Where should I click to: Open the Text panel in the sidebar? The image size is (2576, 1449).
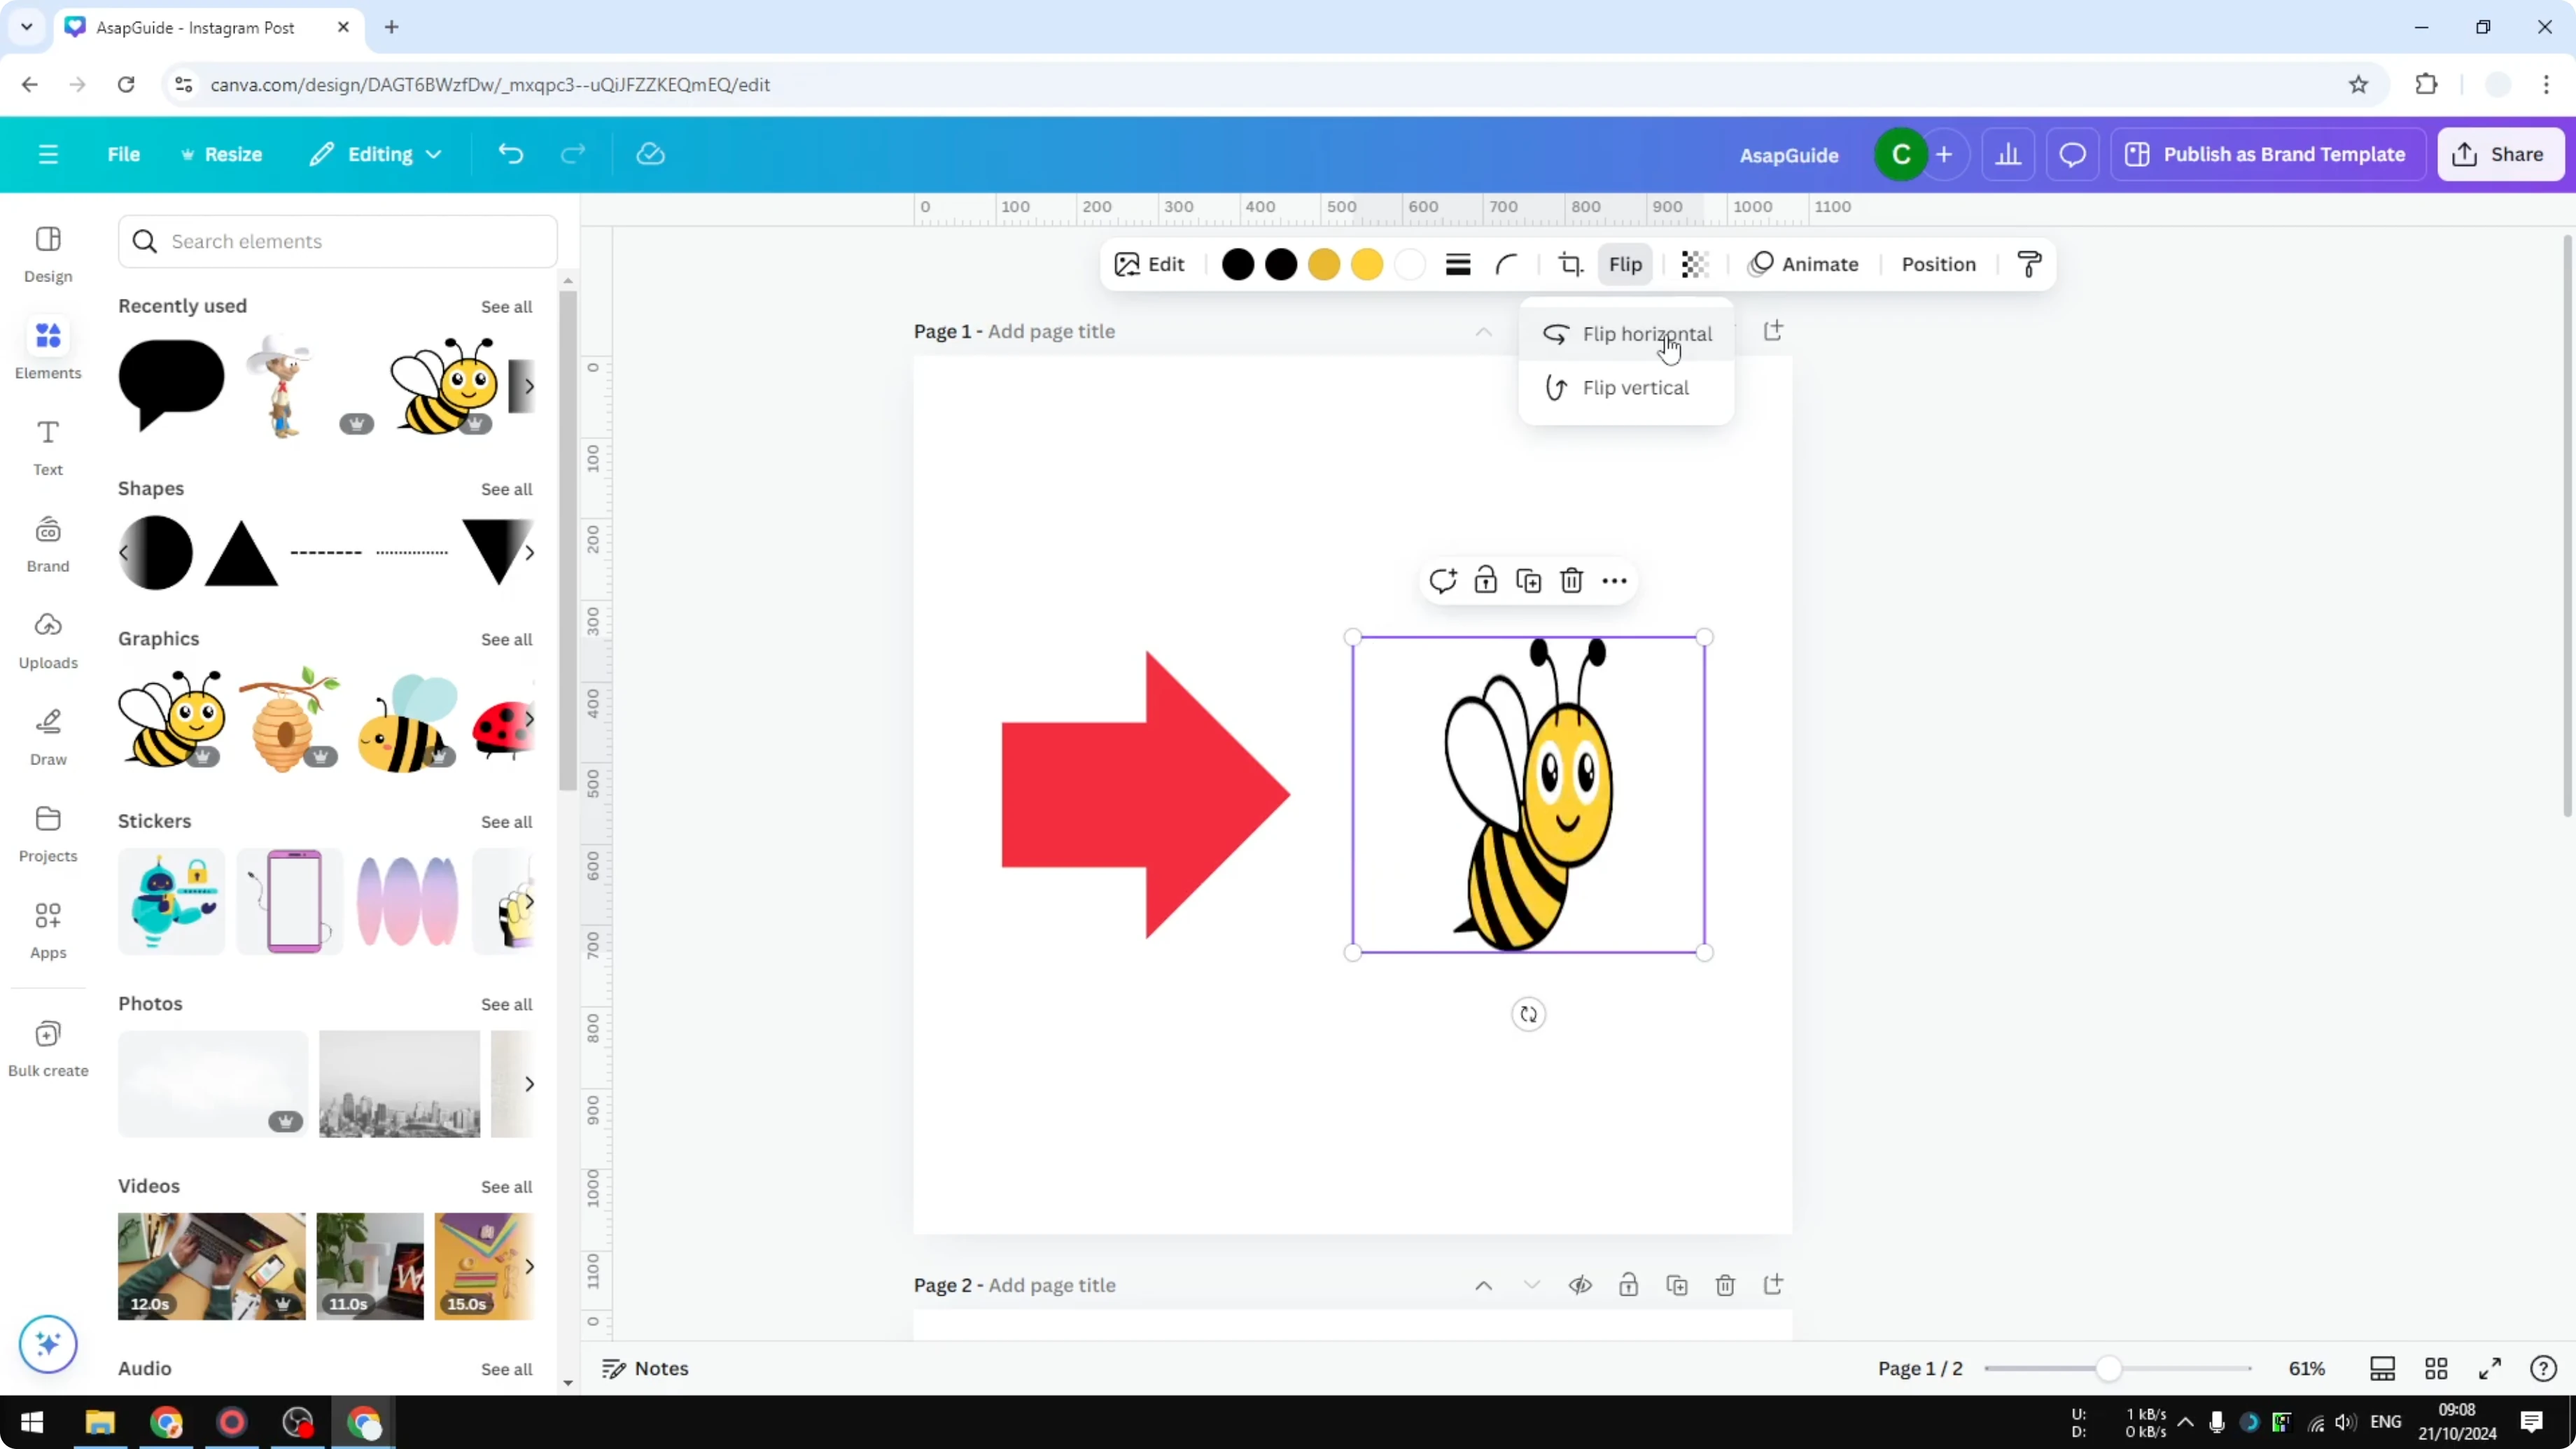[47, 447]
